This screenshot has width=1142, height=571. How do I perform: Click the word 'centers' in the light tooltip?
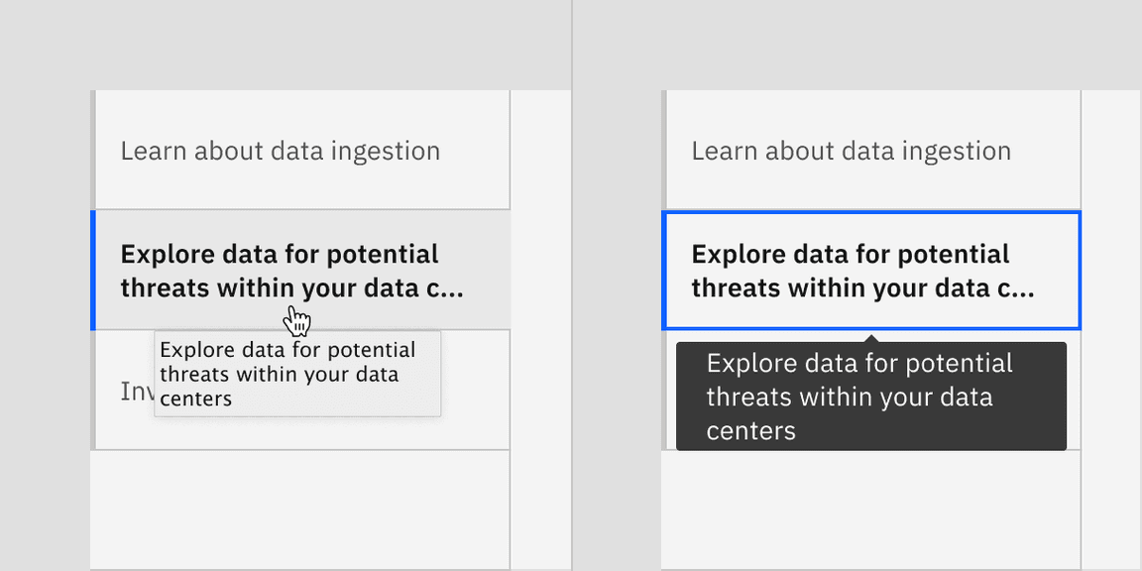pyautogui.click(x=195, y=400)
